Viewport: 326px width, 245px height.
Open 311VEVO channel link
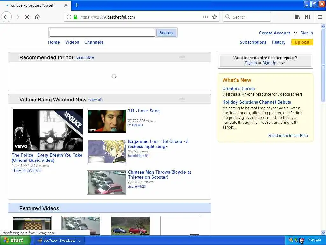tap(135, 125)
